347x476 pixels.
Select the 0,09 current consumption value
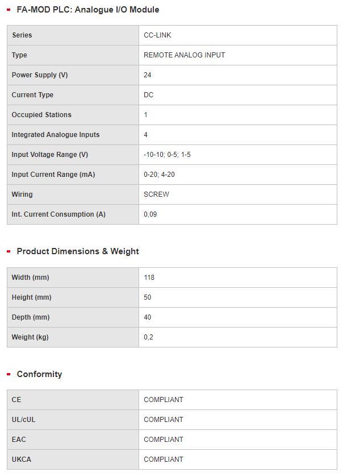(150, 214)
